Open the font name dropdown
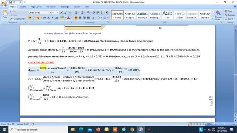 (x=50, y=13)
